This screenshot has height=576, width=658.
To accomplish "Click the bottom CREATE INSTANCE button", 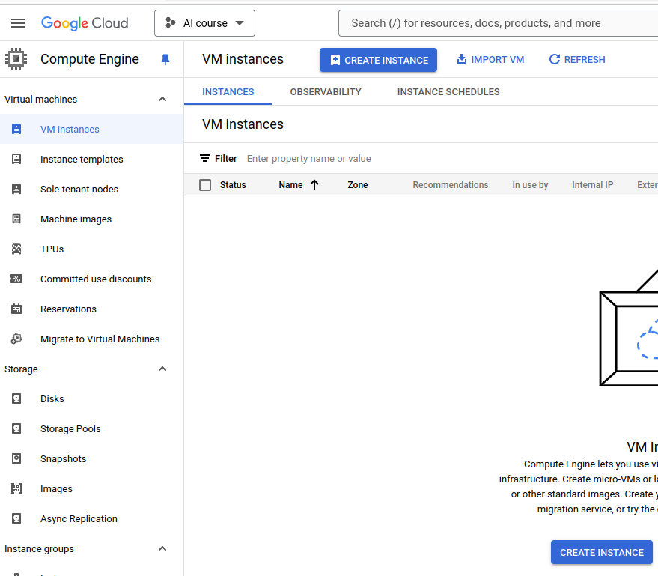I will [601, 553].
